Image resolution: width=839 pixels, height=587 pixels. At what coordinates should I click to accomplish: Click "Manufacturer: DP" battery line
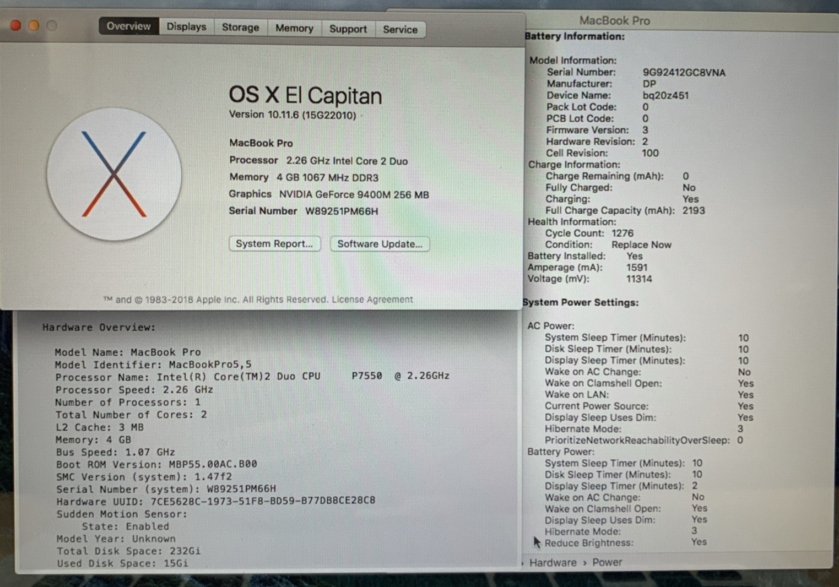[x=602, y=84]
